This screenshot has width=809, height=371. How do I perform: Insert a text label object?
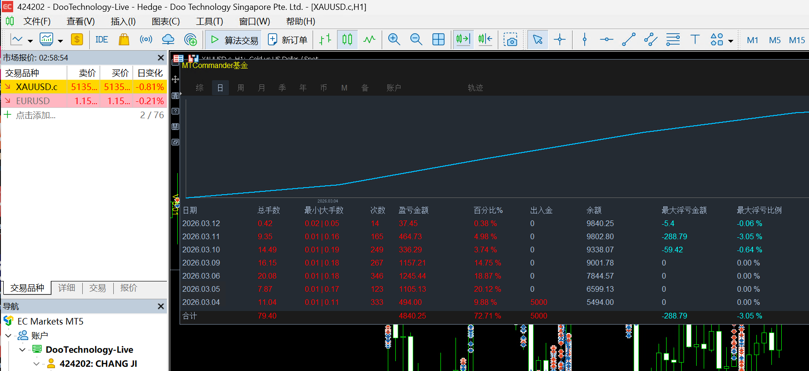click(695, 39)
